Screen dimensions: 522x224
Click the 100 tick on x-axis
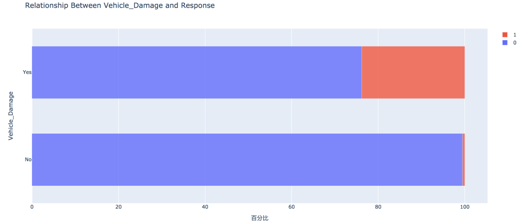coord(464,207)
